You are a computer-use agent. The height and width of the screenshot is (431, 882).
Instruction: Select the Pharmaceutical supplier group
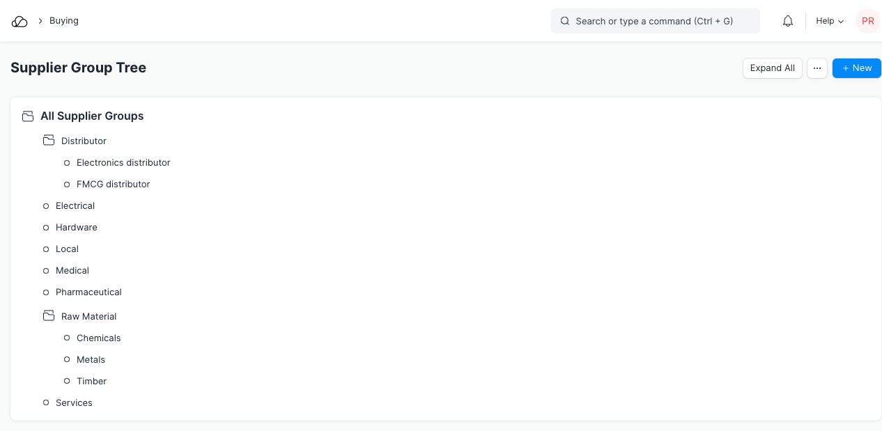coord(88,292)
